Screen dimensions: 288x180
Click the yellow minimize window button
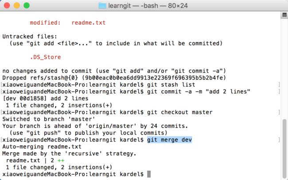[17, 5]
